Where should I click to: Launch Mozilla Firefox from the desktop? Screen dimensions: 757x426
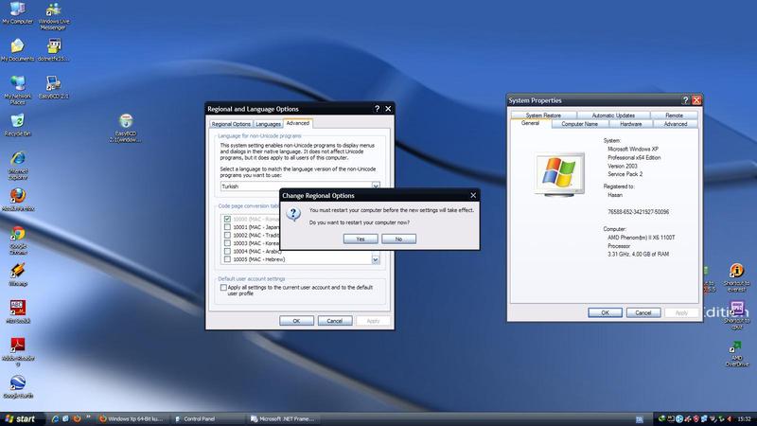click(17, 195)
